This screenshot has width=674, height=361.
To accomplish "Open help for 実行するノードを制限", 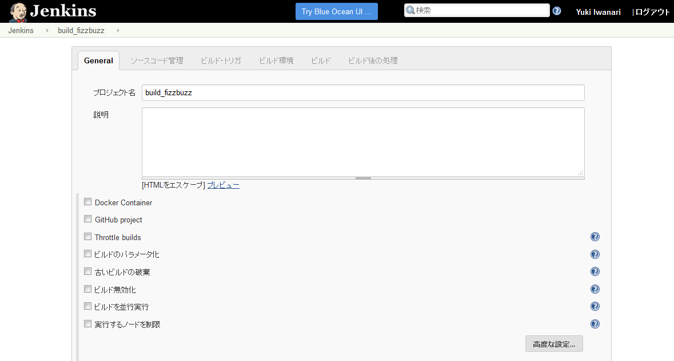I will click(595, 324).
